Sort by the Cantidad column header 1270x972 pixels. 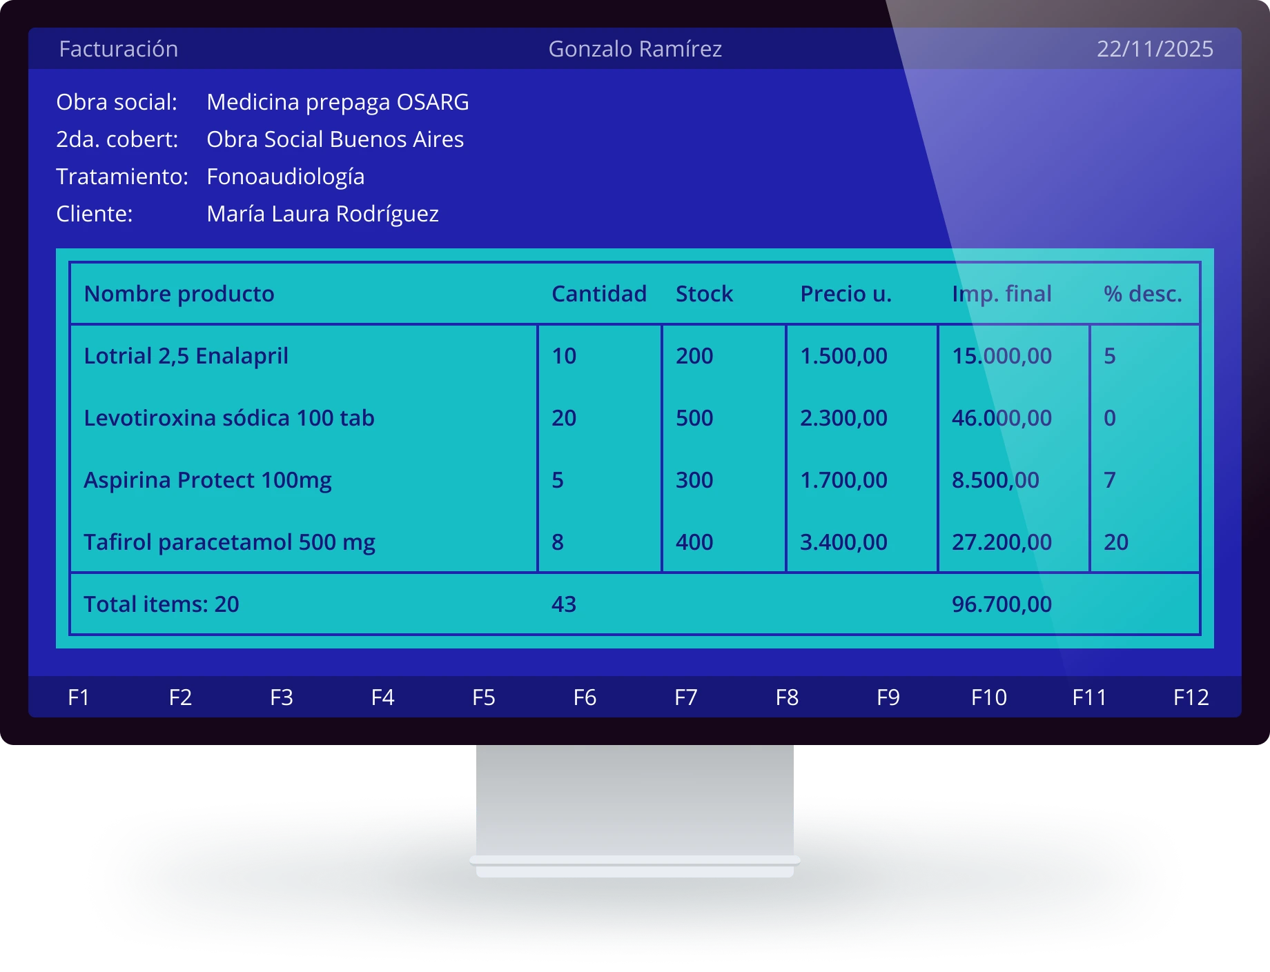tap(598, 294)
